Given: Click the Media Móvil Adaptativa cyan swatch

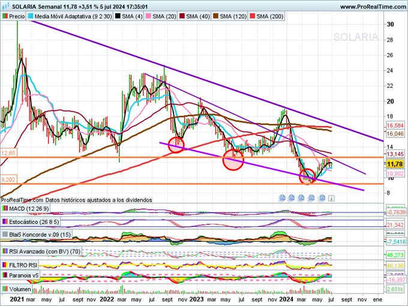Looking at the screenshot, I should coord(31,16).
